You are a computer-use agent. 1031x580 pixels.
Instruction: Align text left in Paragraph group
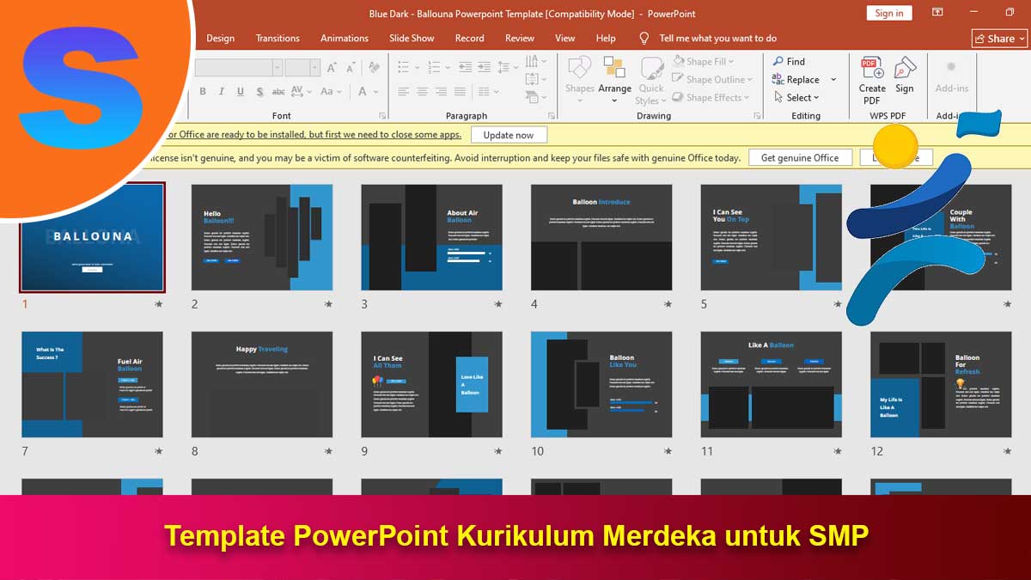click(x=403, y=91)
